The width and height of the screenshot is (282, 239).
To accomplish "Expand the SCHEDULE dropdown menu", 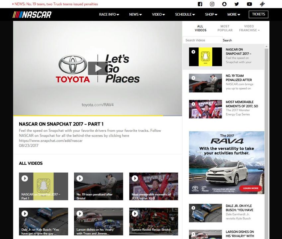I will coord(185,14).
